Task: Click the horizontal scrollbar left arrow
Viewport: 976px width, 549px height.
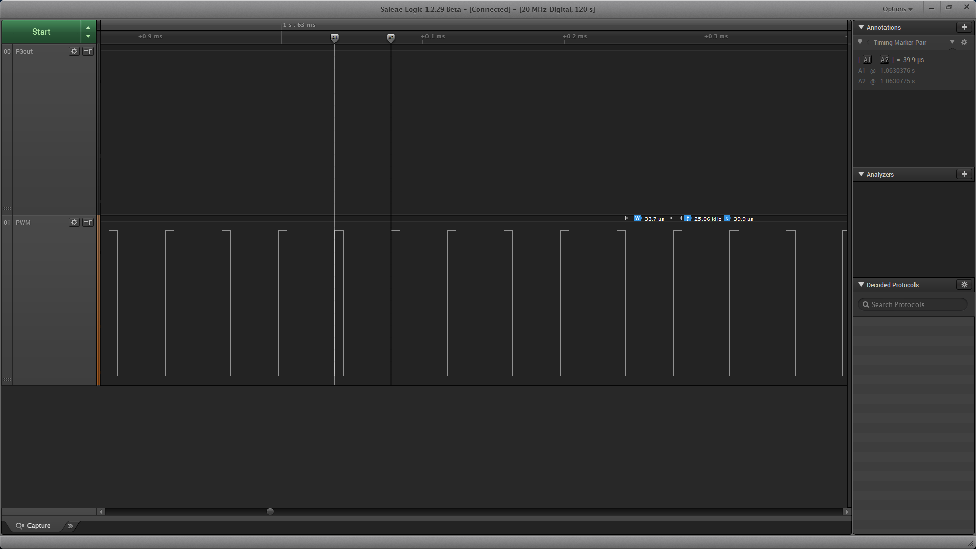Action: pyautogui.click(x=101, y=512)
